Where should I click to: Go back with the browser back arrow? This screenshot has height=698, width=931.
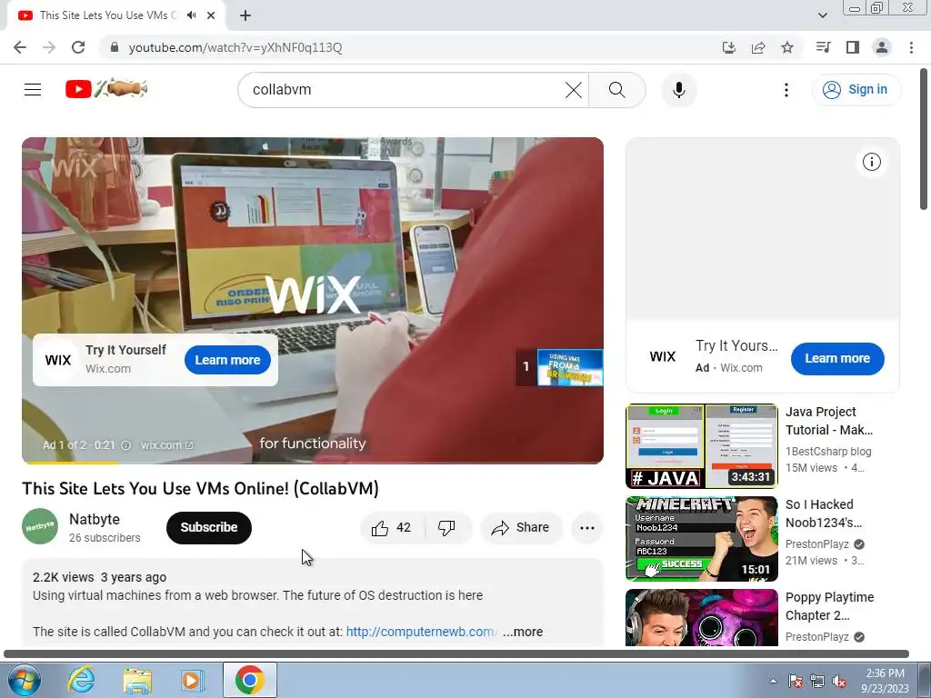tap(20, 47)
